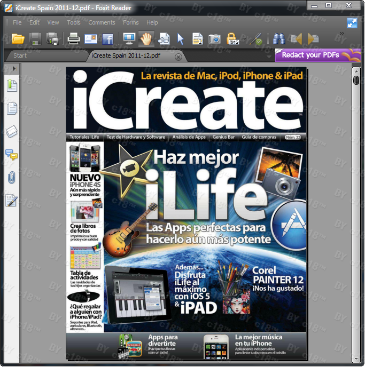Share on Facebook via the toolbar icon
This screenshot has height=367, width=365.
[107, 39]
